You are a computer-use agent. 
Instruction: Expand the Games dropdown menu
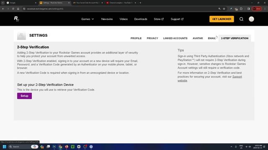point(88,19)
